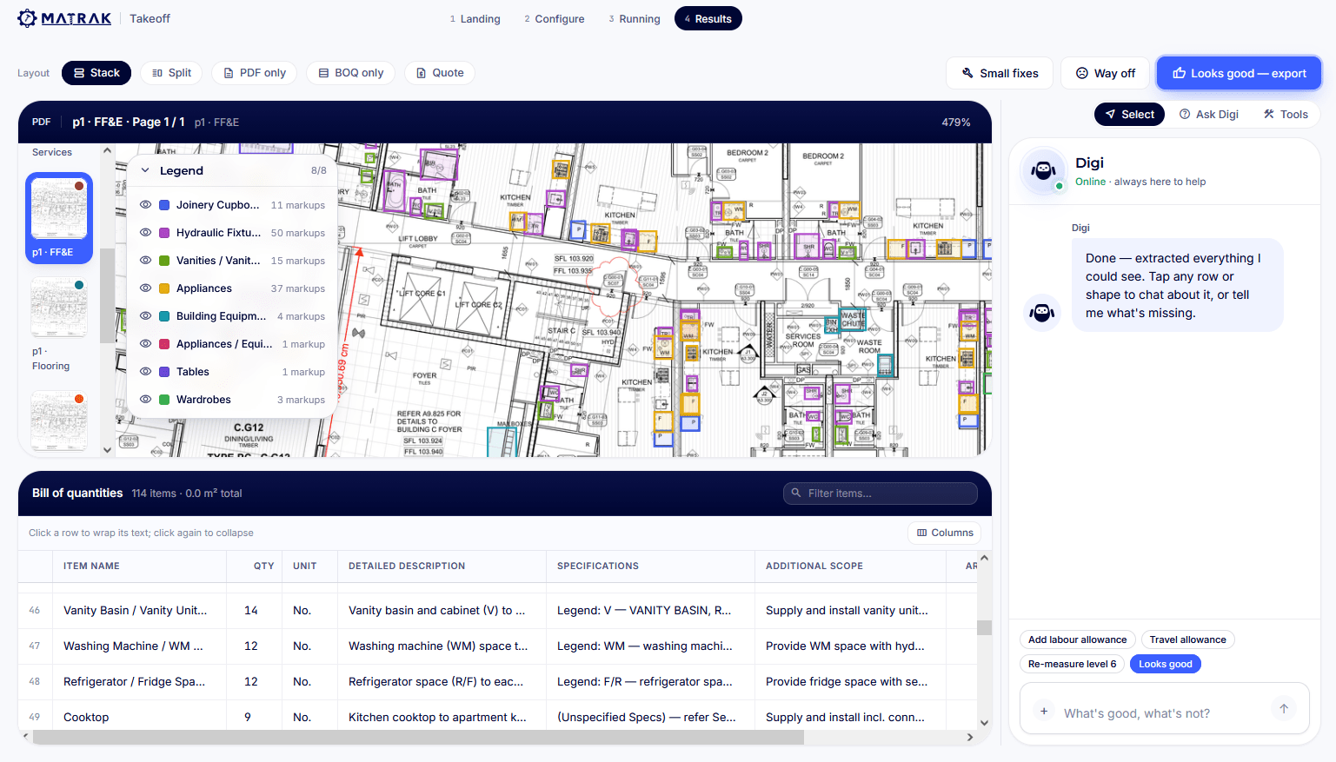Screen dimensions: 1336x762
Task: Switch to the PDF only layout
Action: click(x=255, y=73)
